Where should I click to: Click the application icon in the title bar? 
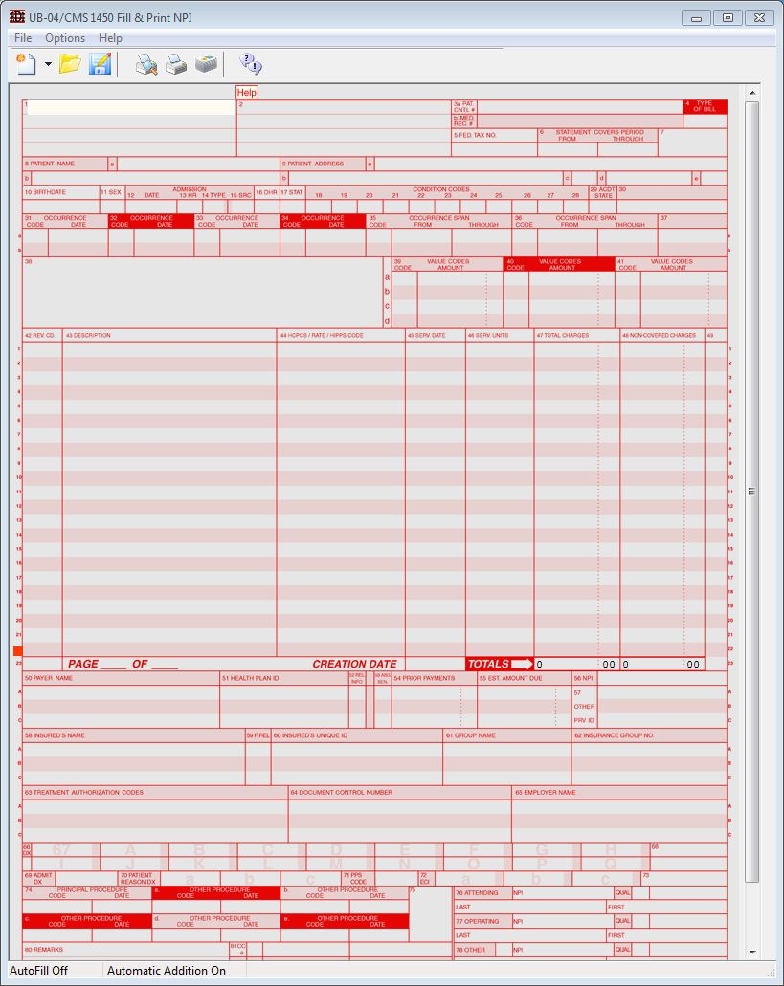16,17
